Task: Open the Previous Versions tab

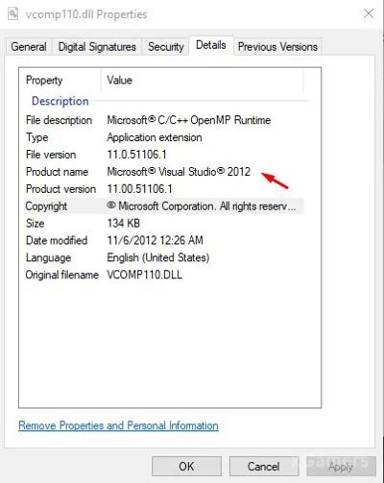Action: click(x=277, y=47)
